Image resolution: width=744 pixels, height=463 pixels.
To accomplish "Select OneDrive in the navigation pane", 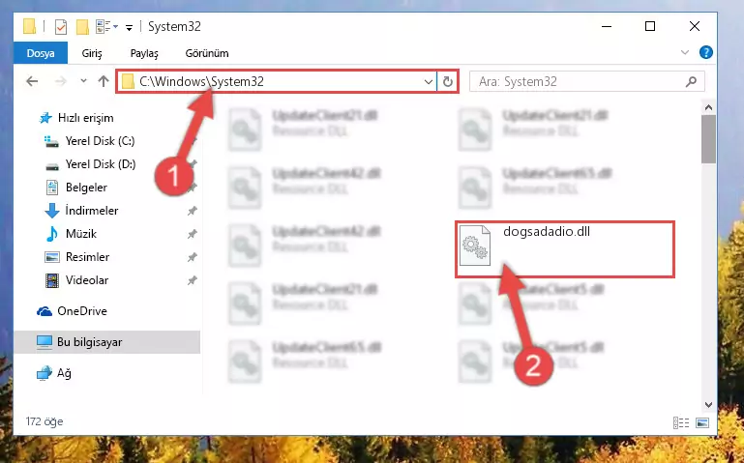I will pos(73,311).
